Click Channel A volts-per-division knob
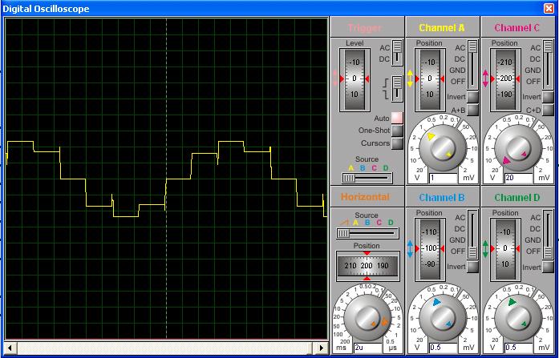559x358 pixels. (x=443, y=147)
